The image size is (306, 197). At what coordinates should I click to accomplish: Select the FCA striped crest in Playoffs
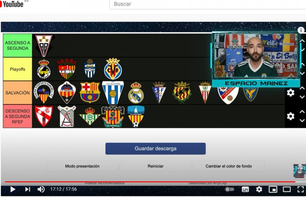[x=67, y=69]
